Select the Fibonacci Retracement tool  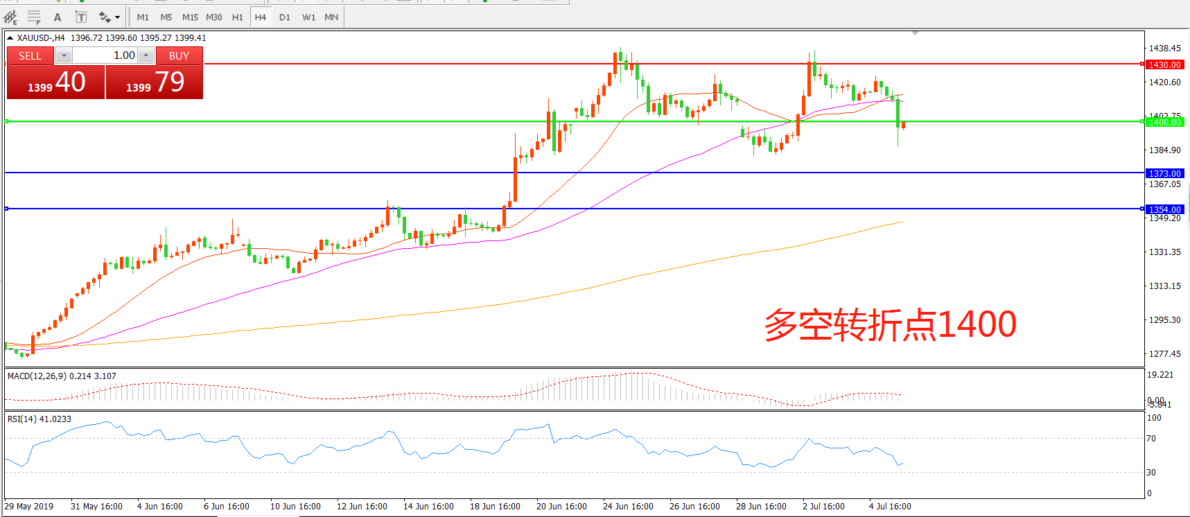[34, 17]
